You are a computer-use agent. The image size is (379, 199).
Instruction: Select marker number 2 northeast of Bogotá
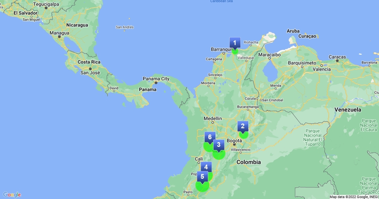[x=243, y=126]
